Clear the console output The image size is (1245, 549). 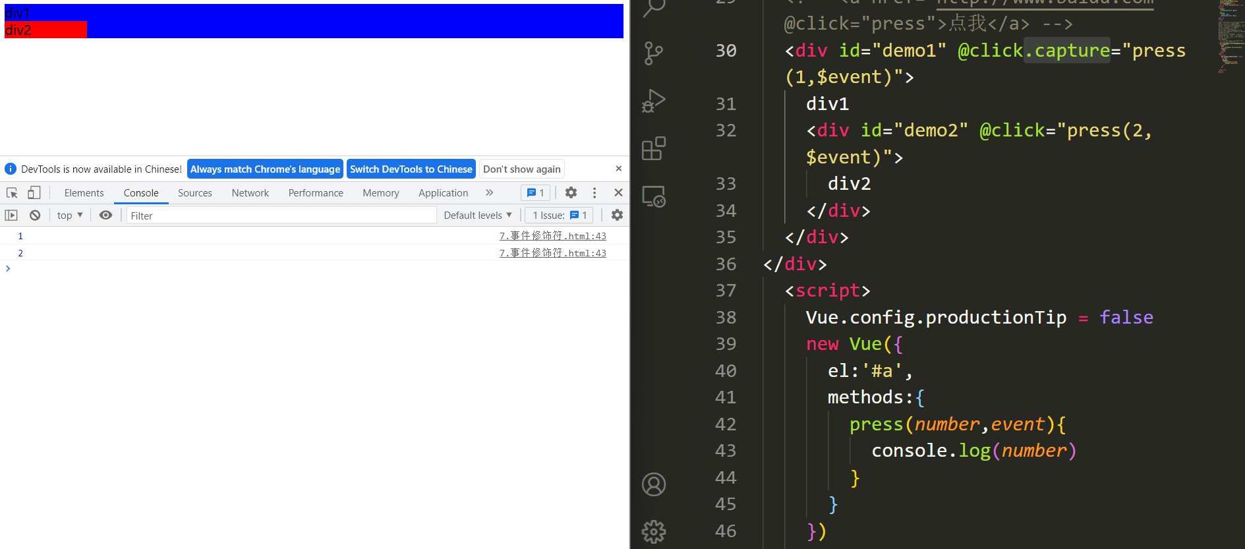pos(35,215)
